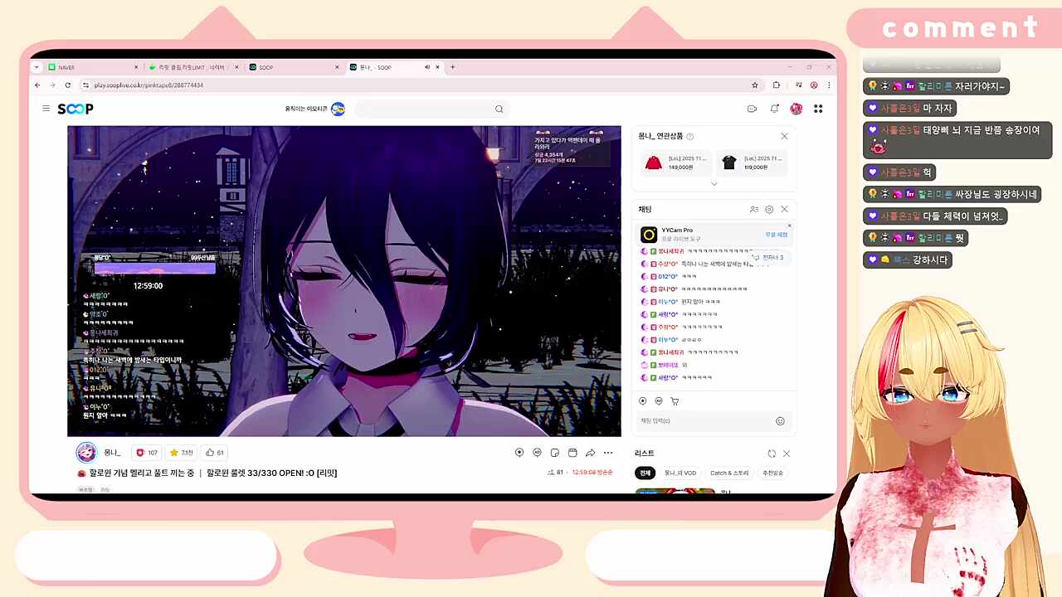Image resolution: width=1062 pixels, height=597 pixels.
Task: Click the shopping cart icon under chat
Action: (675, 401)
